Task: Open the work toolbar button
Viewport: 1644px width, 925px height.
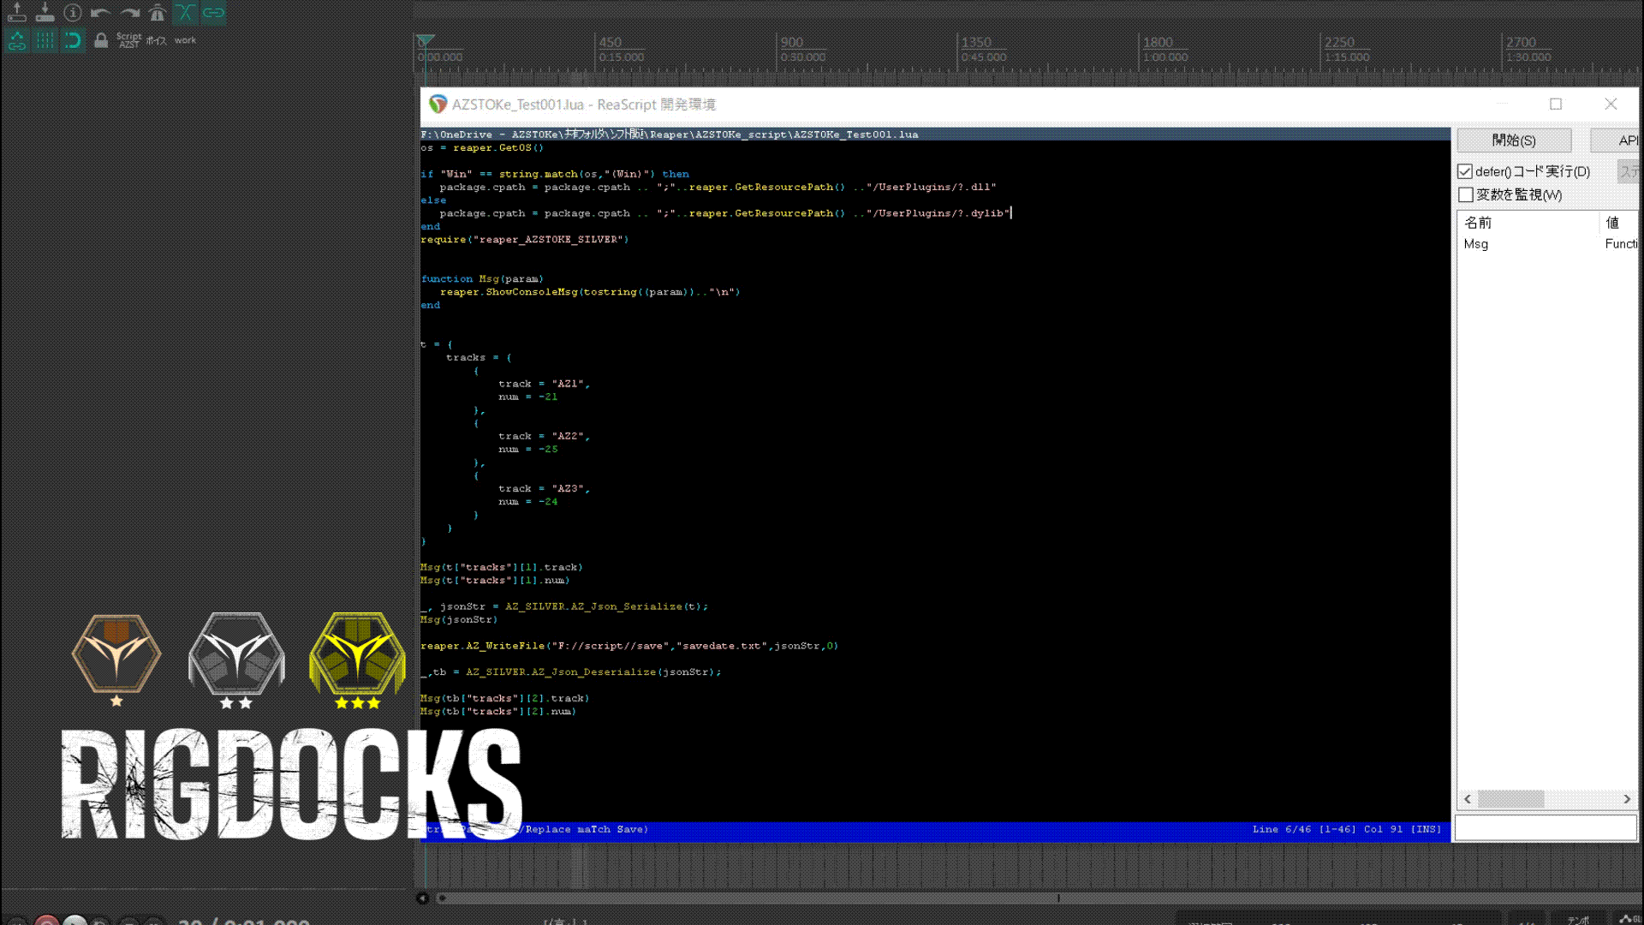Action: click(x=185, y=40)
